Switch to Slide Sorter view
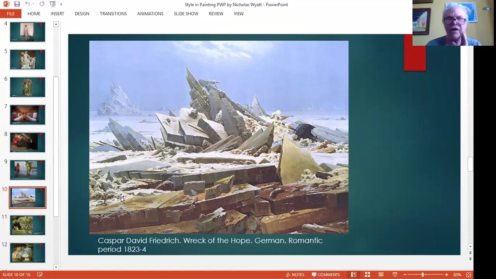This screenshot has height=279, width=496. (x=367, y=274)
